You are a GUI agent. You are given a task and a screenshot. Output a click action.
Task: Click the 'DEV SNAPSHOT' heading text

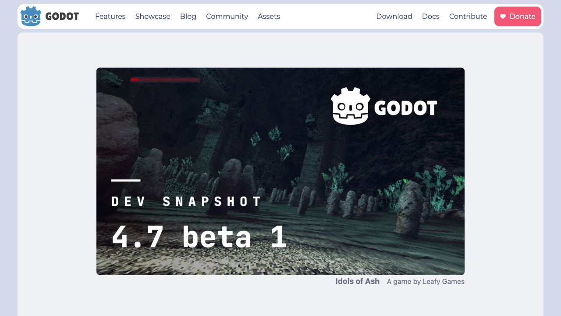pyautogui.click(x=186, y=201)
